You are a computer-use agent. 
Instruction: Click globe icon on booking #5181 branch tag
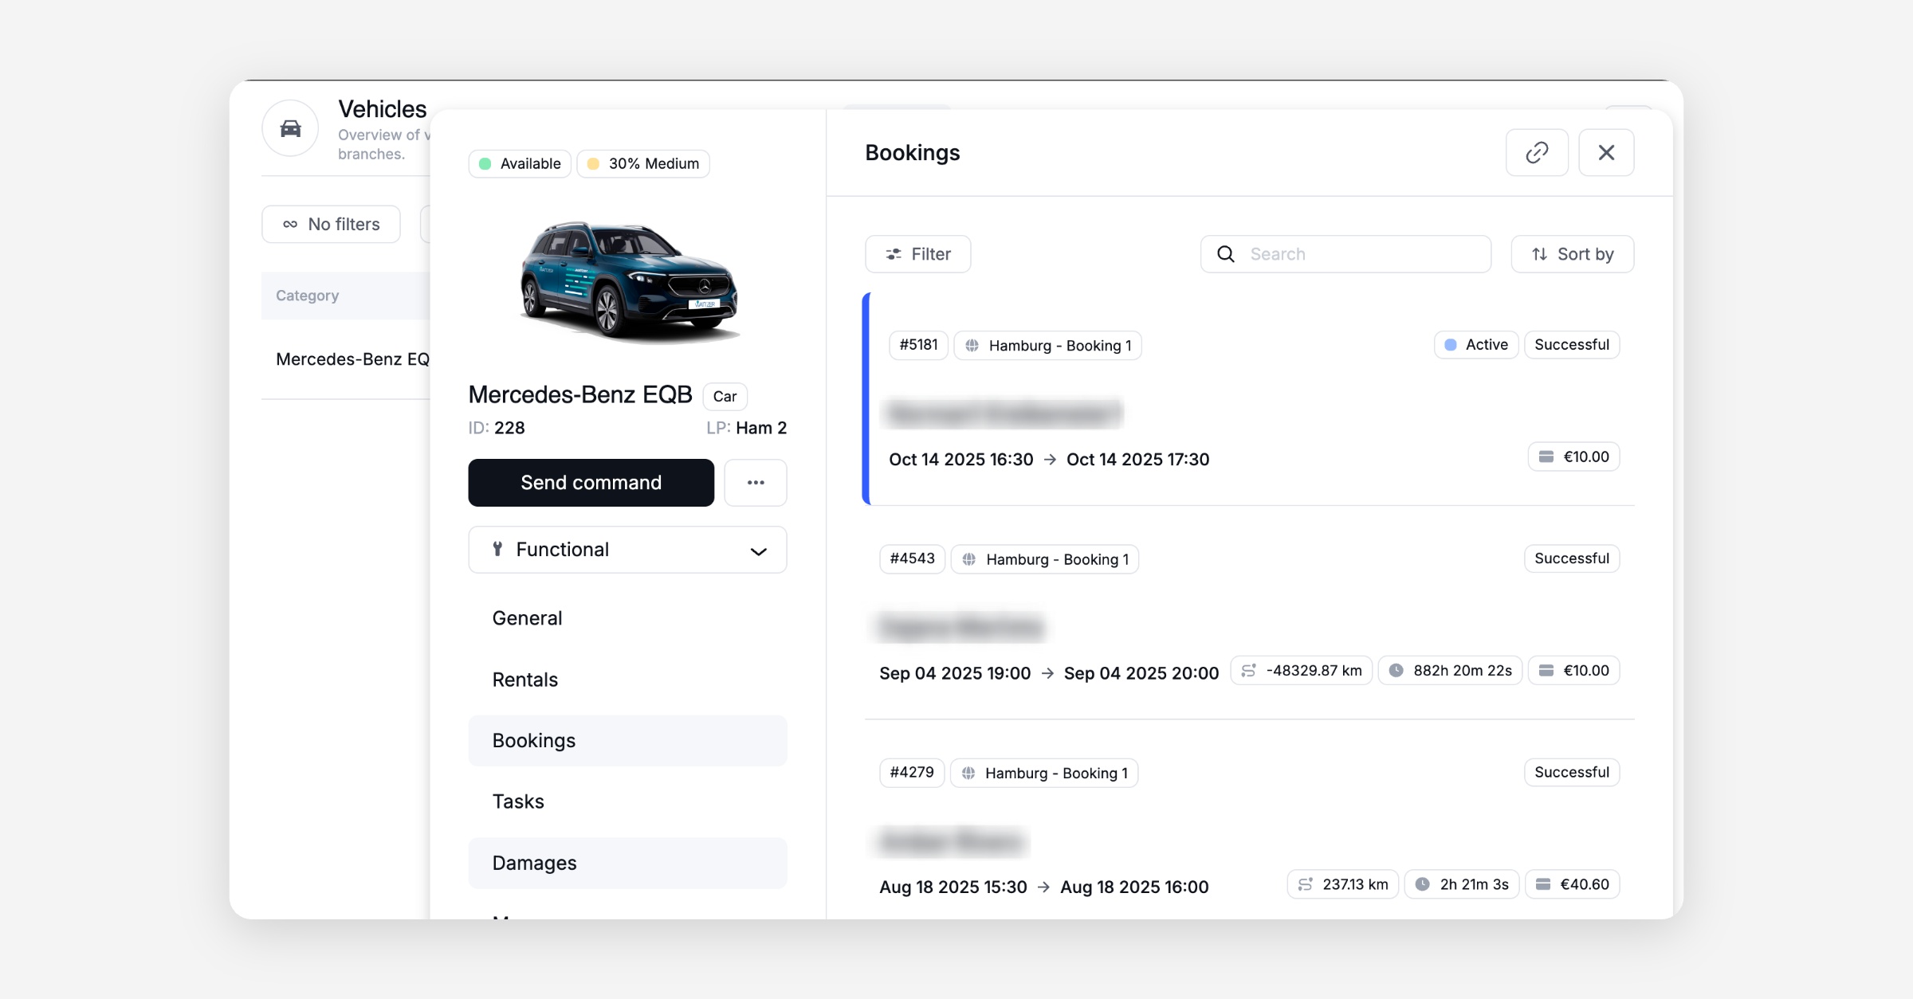tap(972, 346)
